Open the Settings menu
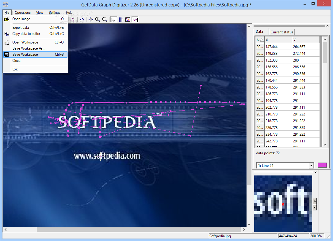333x241 pixels. pyautogui.click(x=54, y=13)
